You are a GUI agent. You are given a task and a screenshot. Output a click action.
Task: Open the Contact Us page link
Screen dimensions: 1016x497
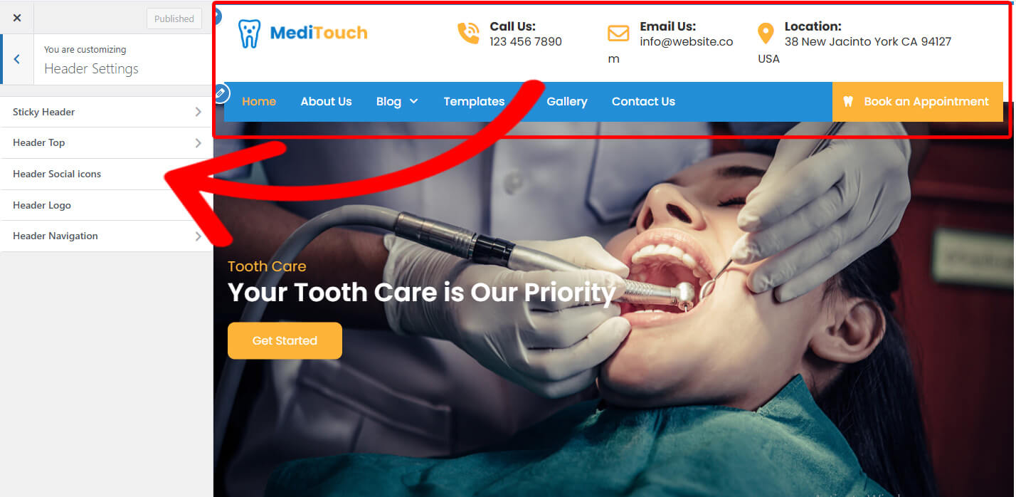(x=643, y=101)
